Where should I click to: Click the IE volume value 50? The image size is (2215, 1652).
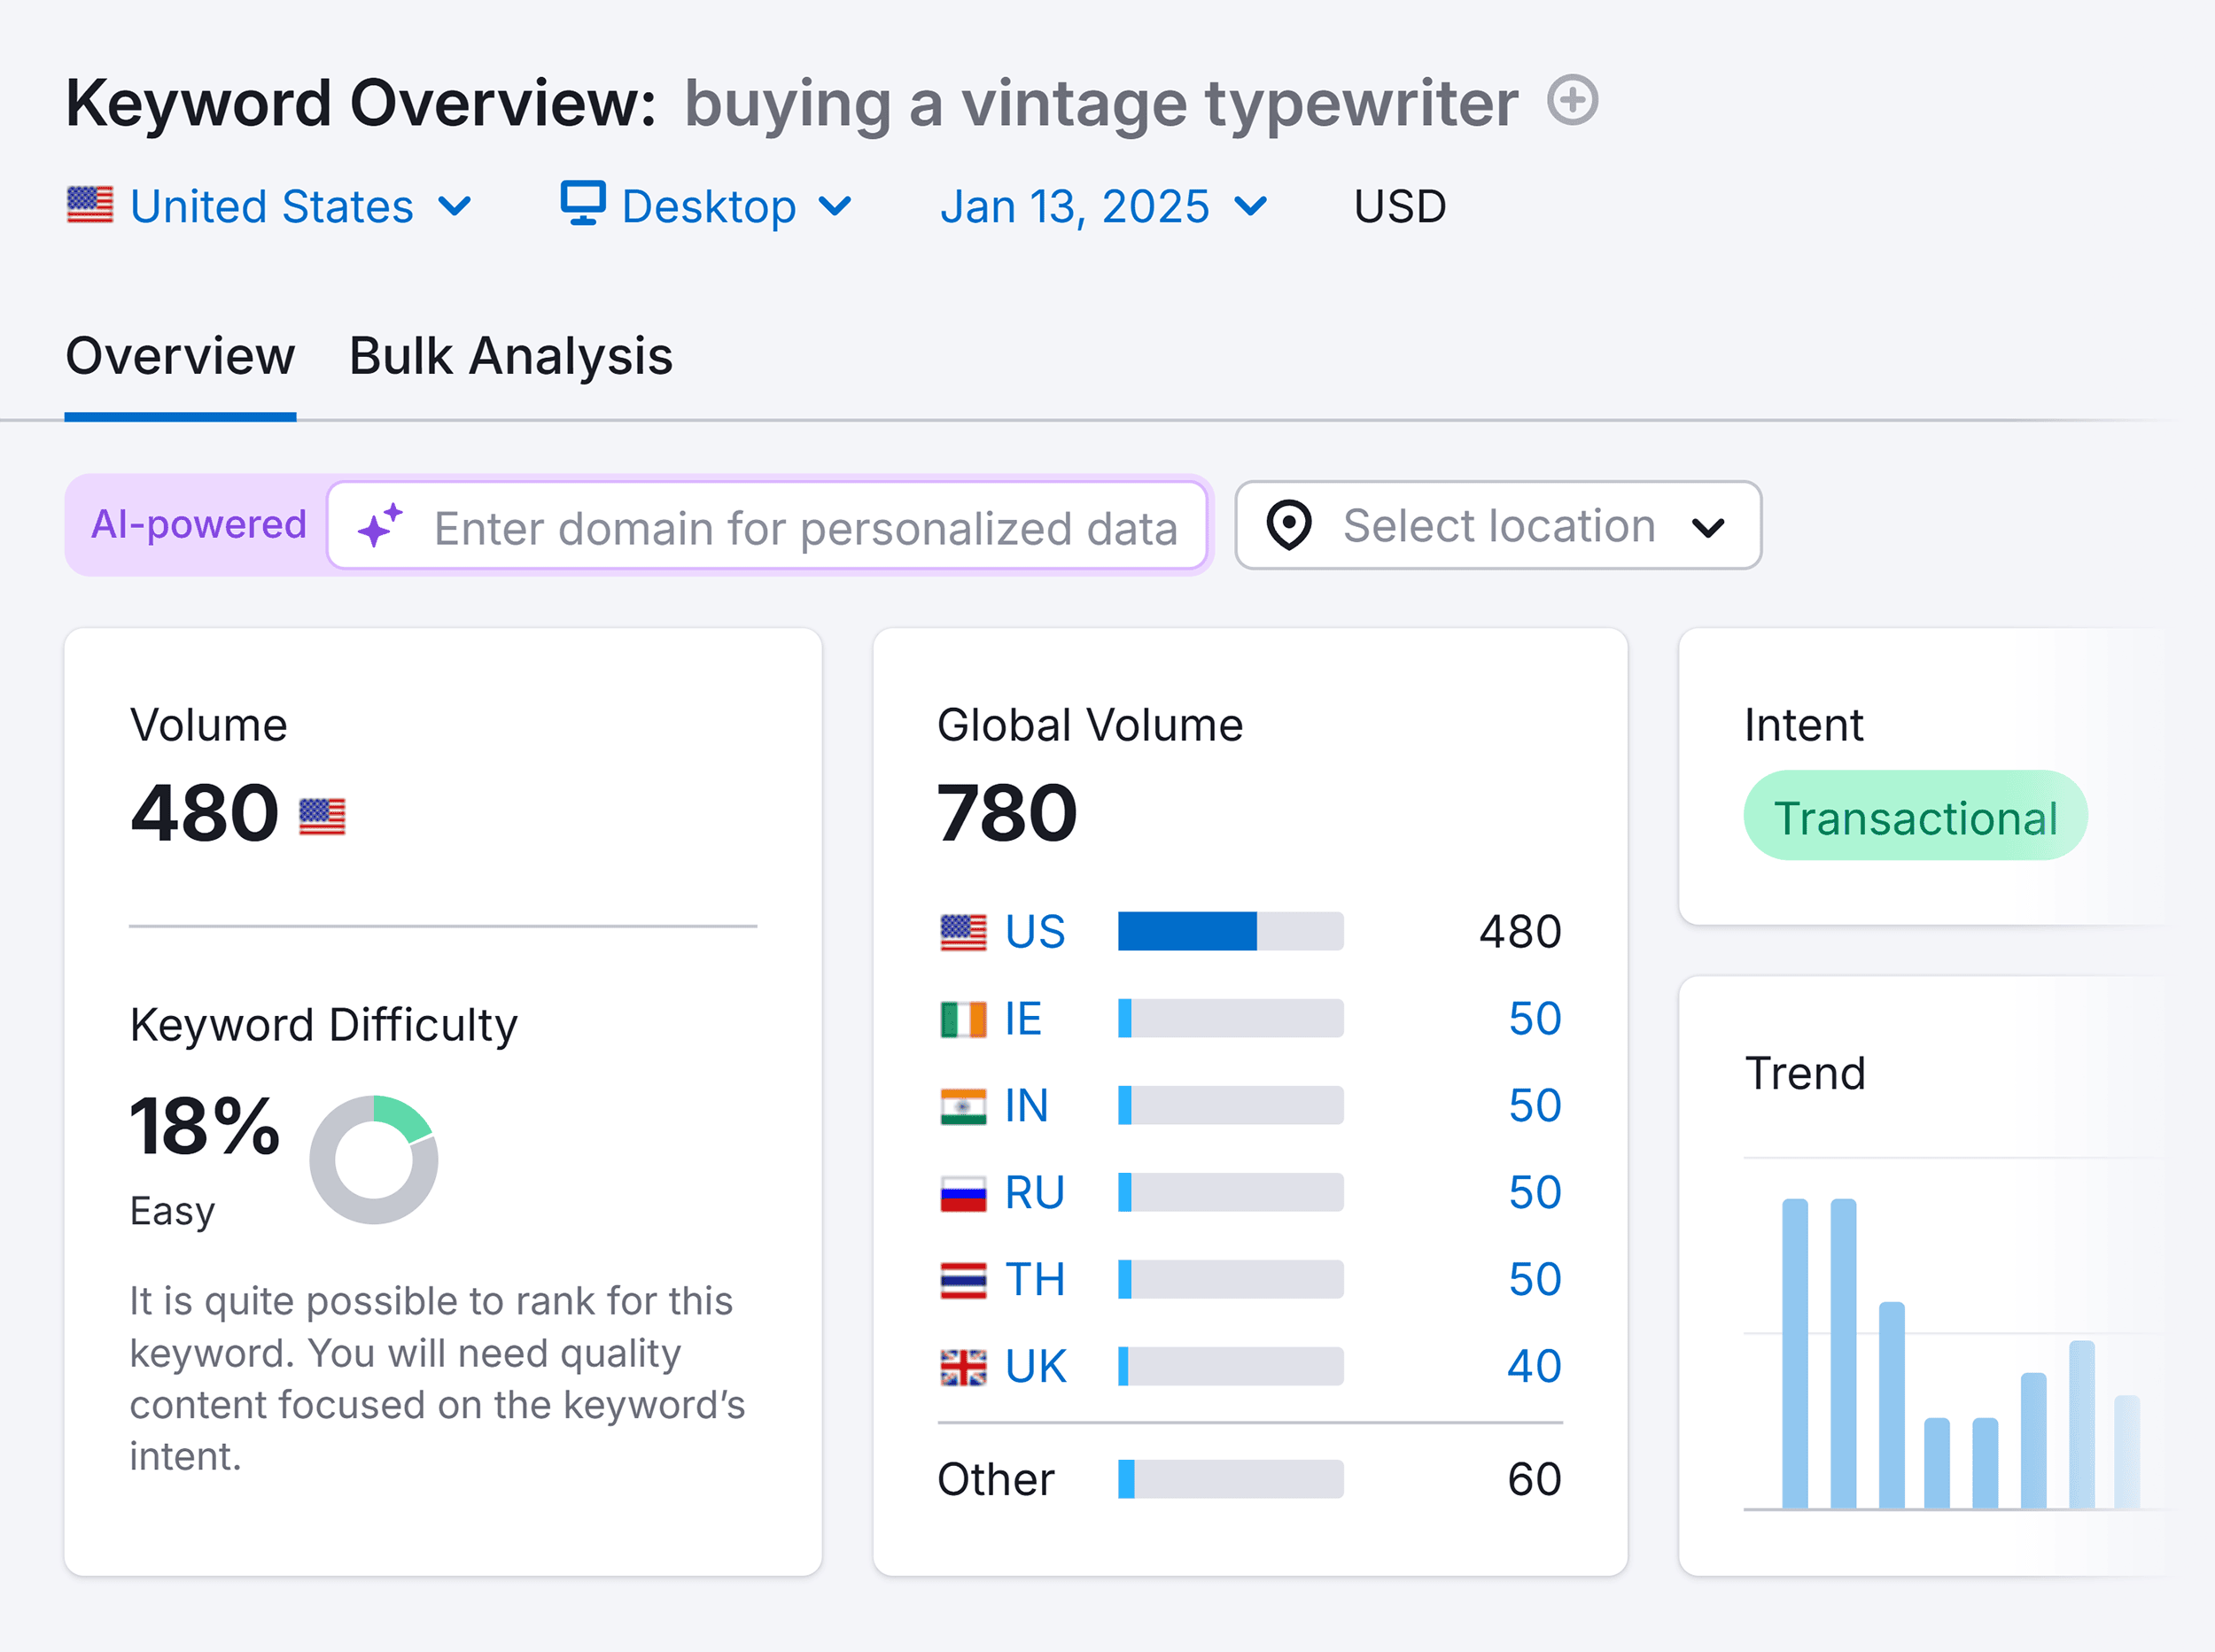coord(1535,1019)
